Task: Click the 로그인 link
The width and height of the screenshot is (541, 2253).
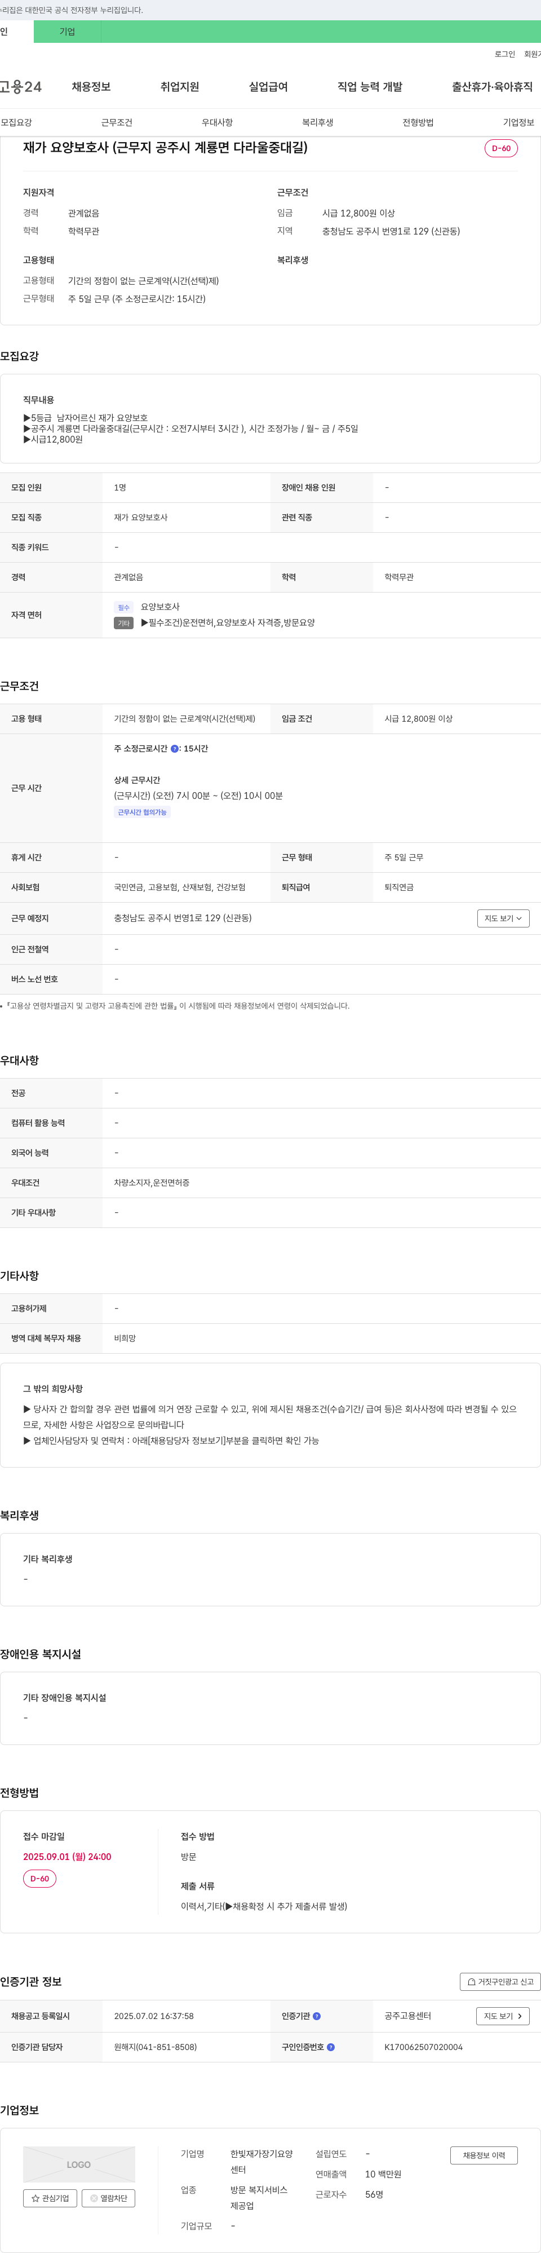Action: 504,54
